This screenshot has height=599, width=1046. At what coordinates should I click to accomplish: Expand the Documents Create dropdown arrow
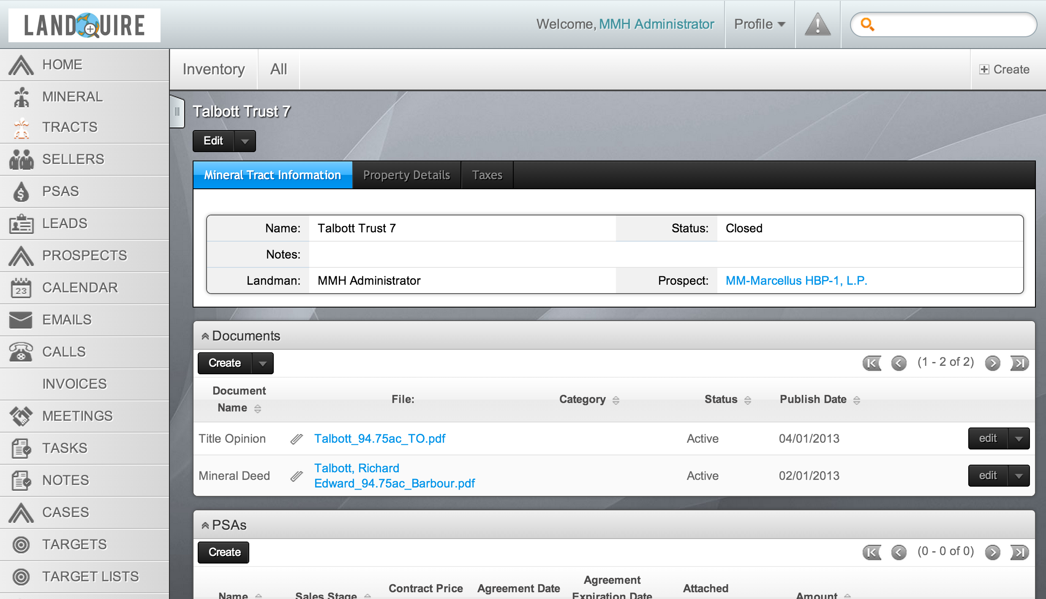click(262, 363)
